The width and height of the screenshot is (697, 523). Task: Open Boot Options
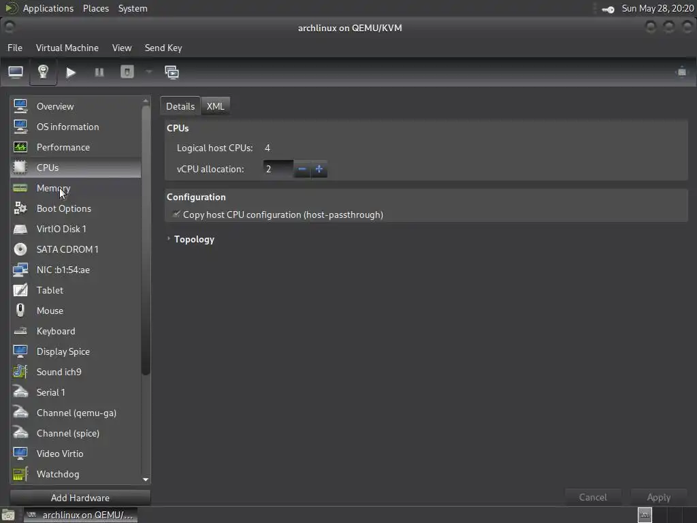pyautogui.click(x=76, y=208)
